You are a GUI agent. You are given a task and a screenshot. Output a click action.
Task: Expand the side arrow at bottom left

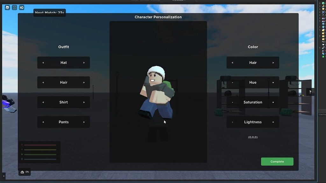4,176
